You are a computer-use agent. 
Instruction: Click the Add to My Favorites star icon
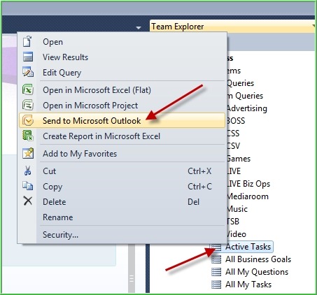[x=28, y=153]
